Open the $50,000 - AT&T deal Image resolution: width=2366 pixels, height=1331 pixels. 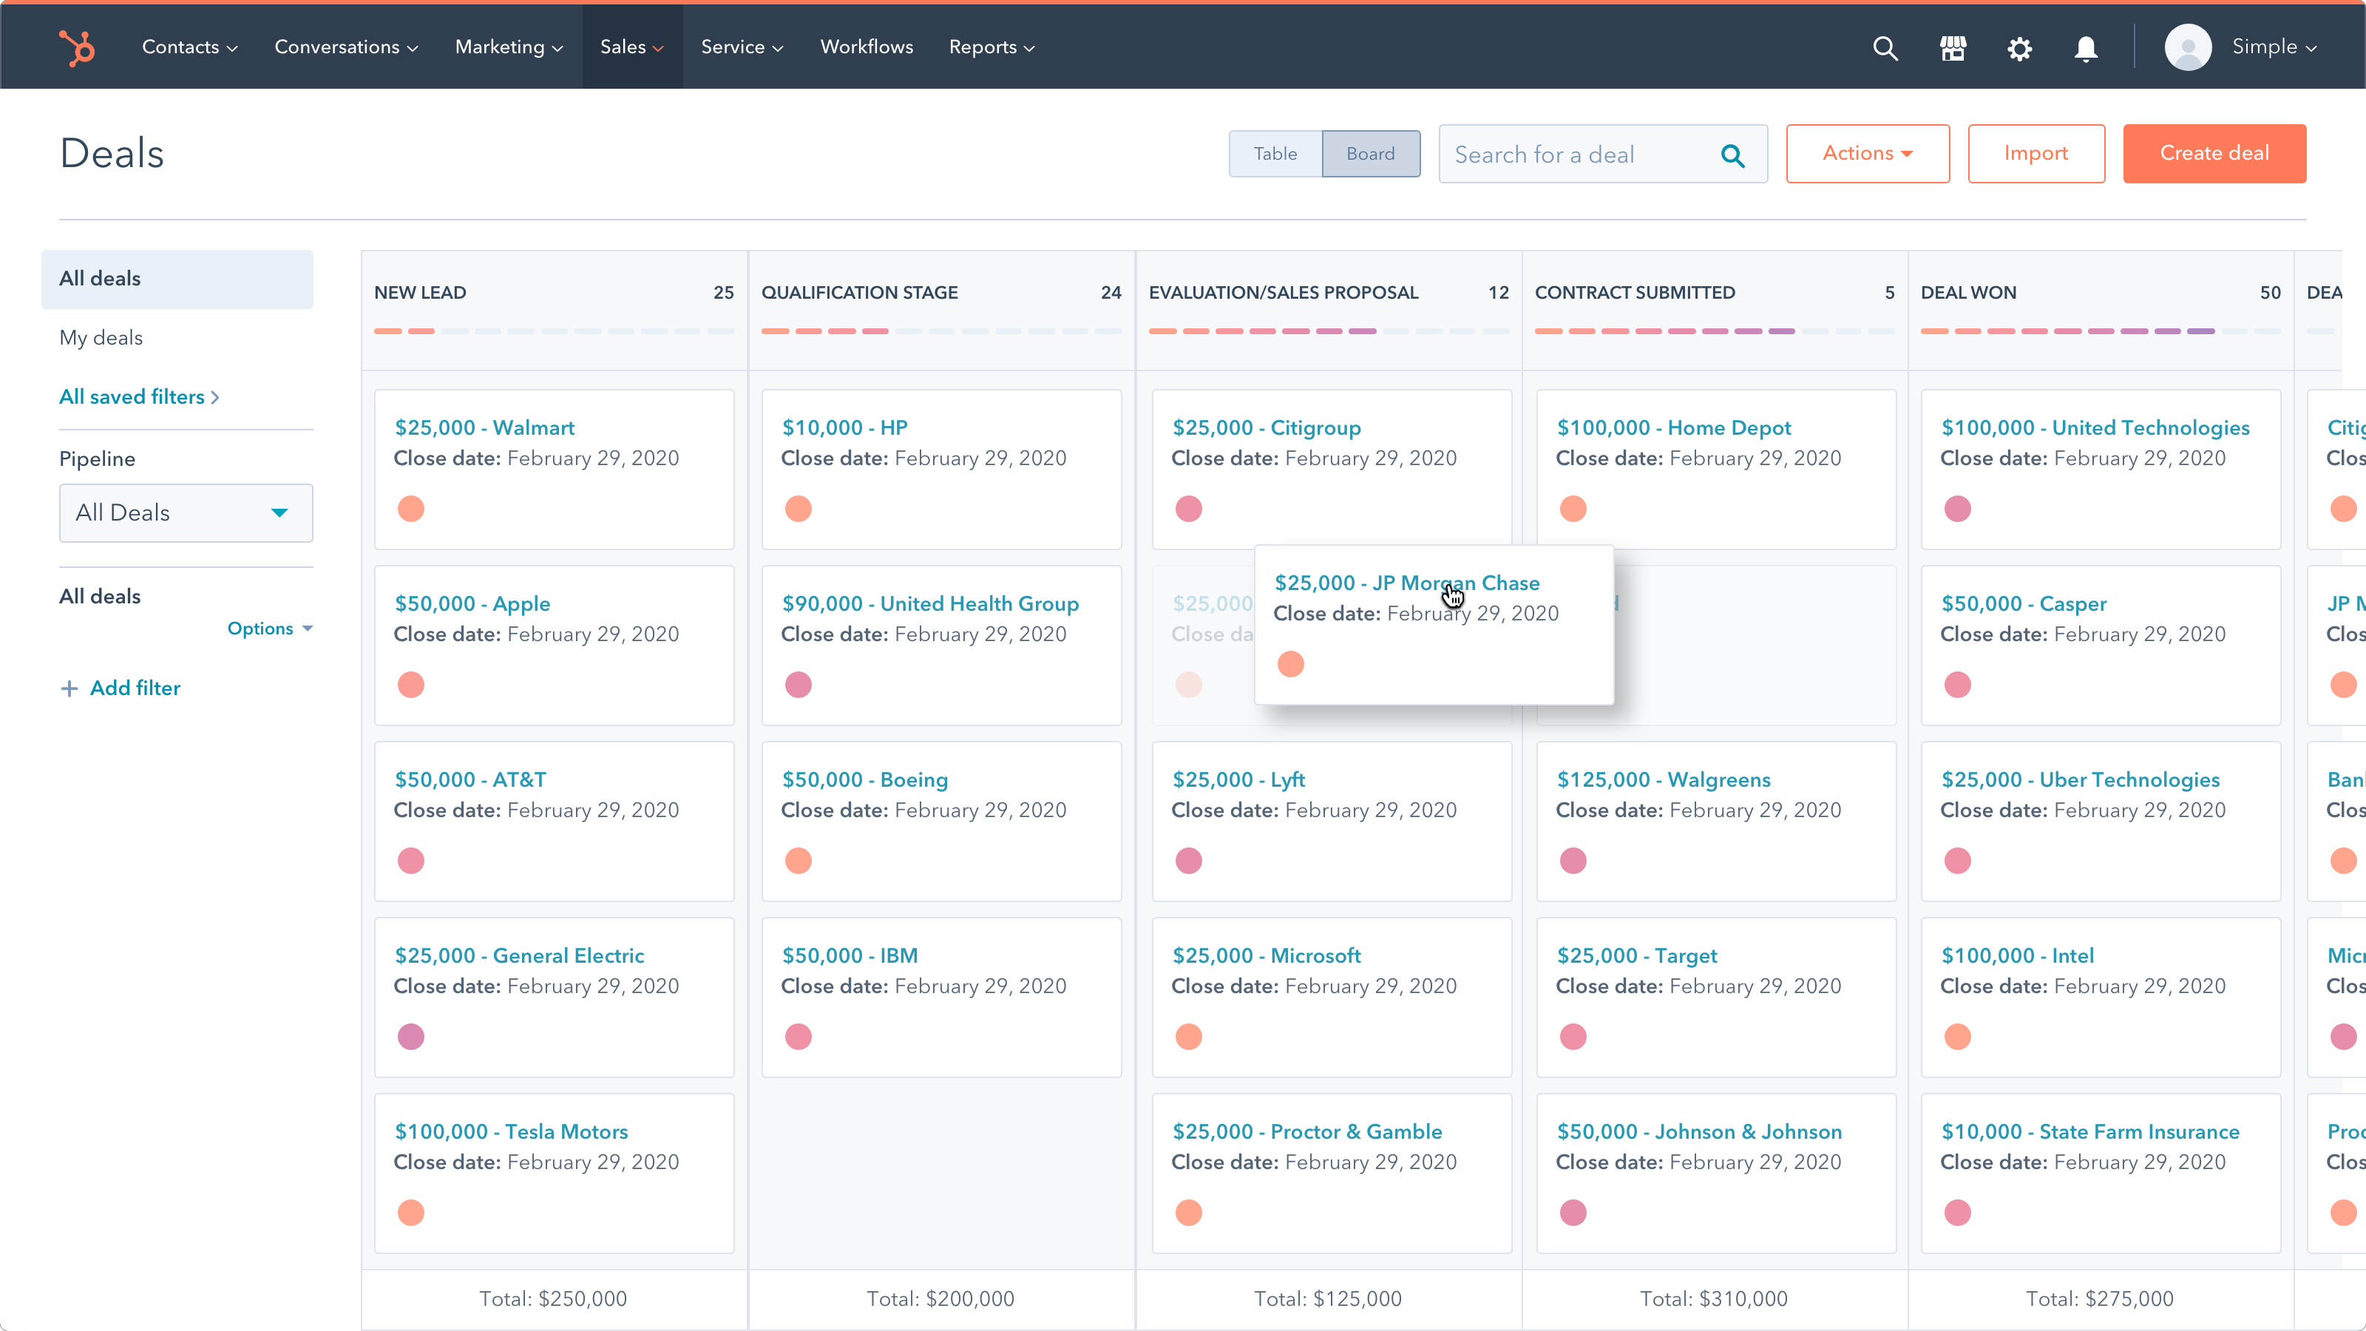pyautogui.click(x=470, y=780)
